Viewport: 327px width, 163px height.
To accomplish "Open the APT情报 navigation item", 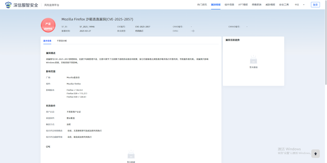I will (243, 5).
